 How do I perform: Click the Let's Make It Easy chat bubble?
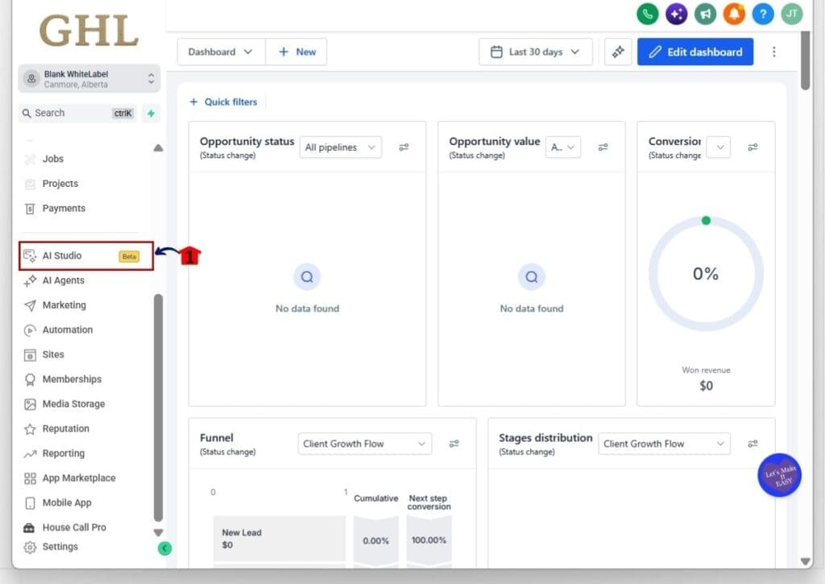[x=779, y=475]
